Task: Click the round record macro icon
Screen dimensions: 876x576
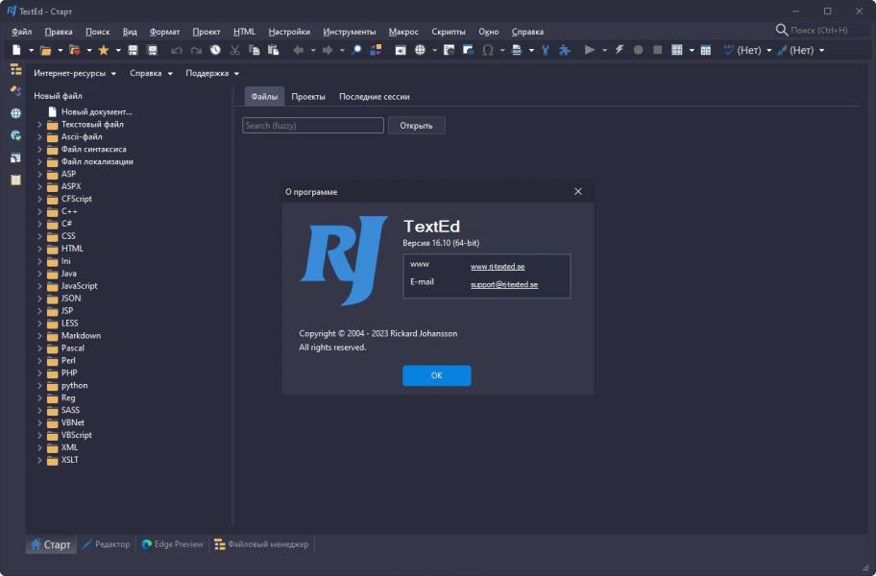Action: coord(638,50)
